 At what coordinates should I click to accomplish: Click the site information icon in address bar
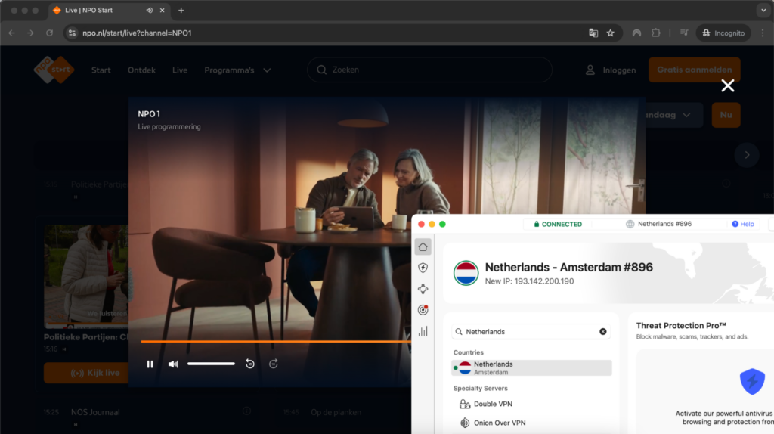(72, 33)
